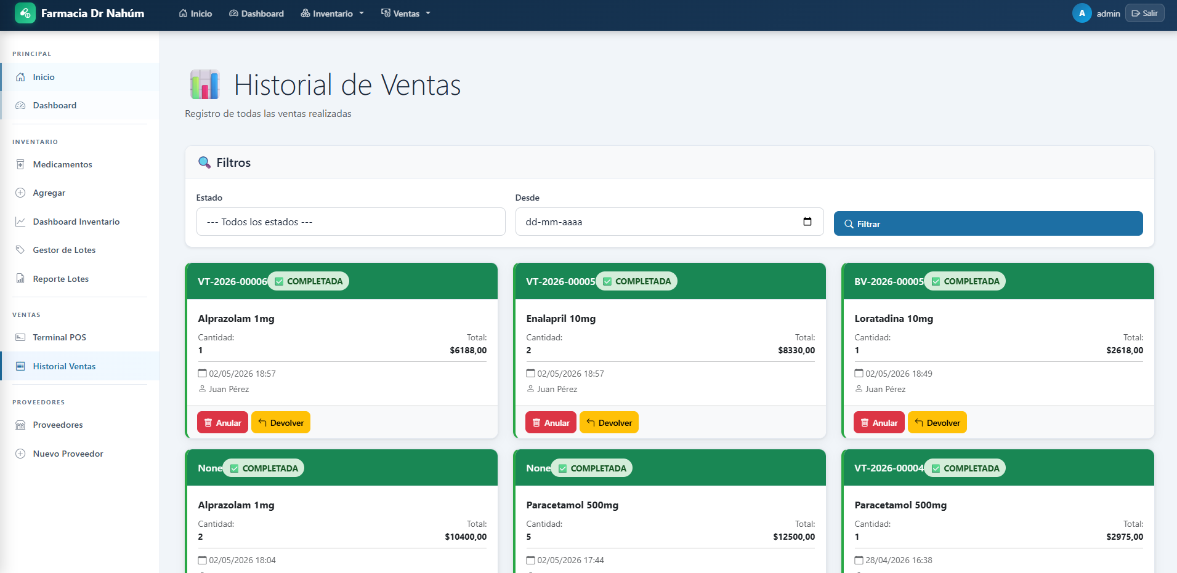The image size is (1177, 573).
Task: Anular the Loratadina 10mg sale
Action: pos(879,422)
